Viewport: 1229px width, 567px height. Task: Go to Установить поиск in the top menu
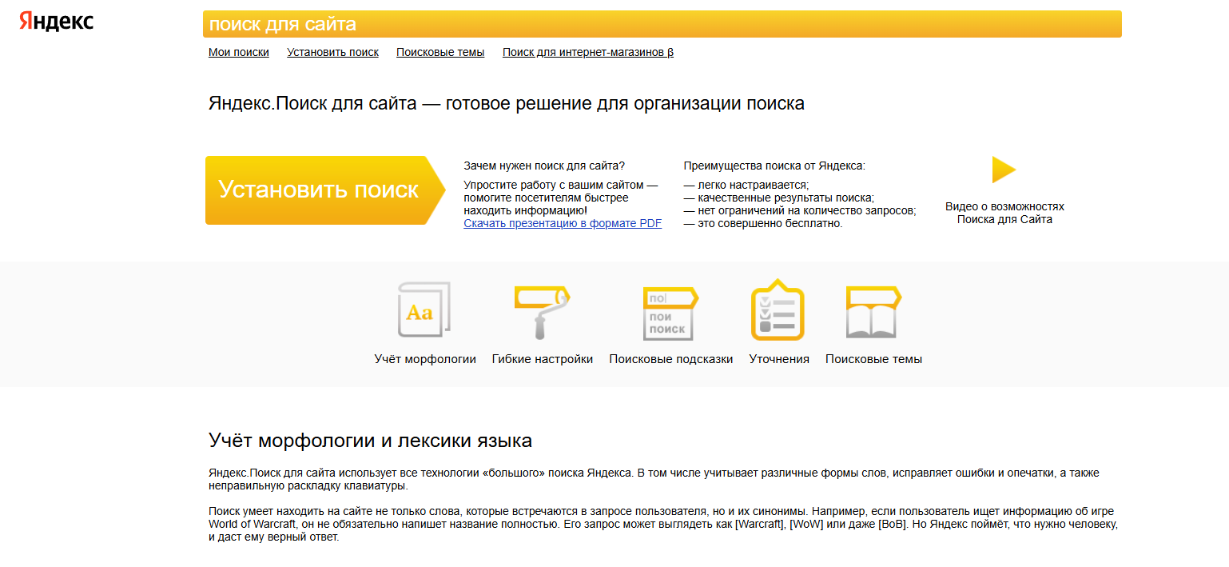coord(333,52)
